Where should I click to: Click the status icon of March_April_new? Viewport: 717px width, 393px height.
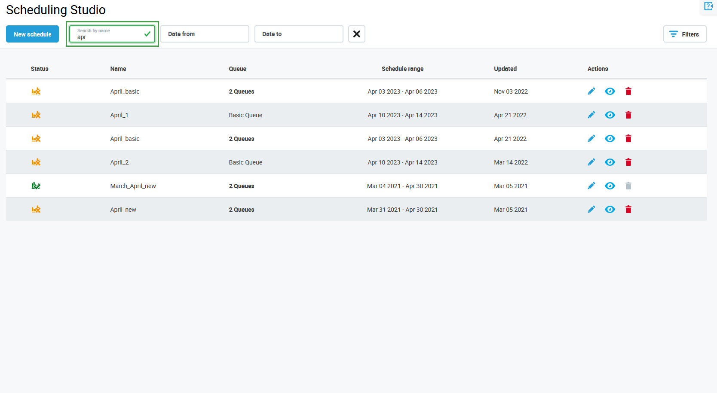(36, 186)
